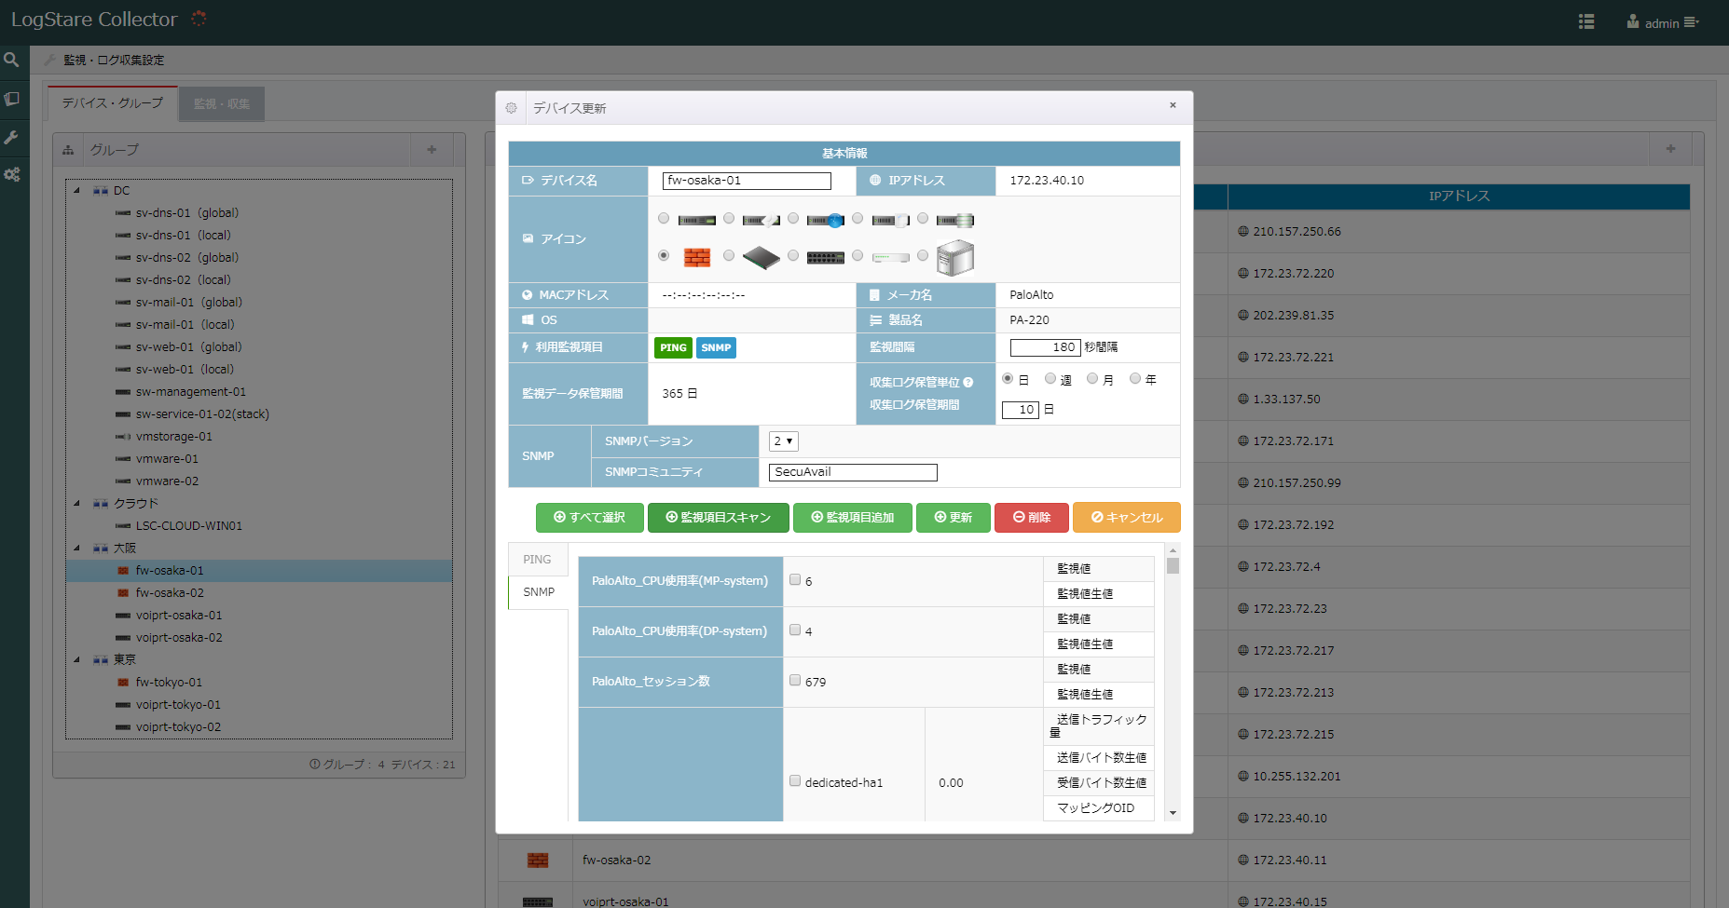This screenshot has width=1729, height=908.
Task: Open the PING tab in monitor items
Action: pos(538,560)
